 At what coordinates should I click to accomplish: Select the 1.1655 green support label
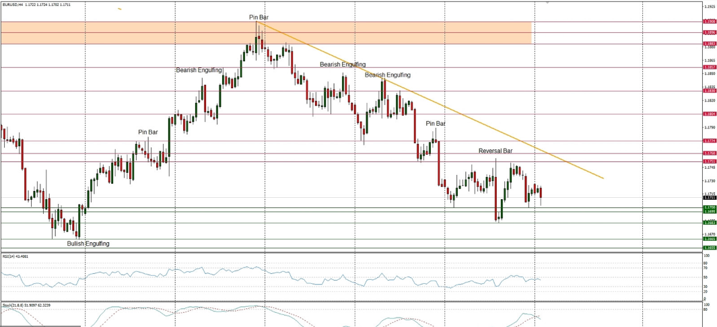pos(709,248)
